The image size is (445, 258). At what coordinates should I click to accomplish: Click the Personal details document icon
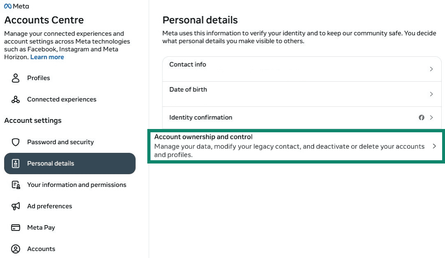[x=15, y=163]
